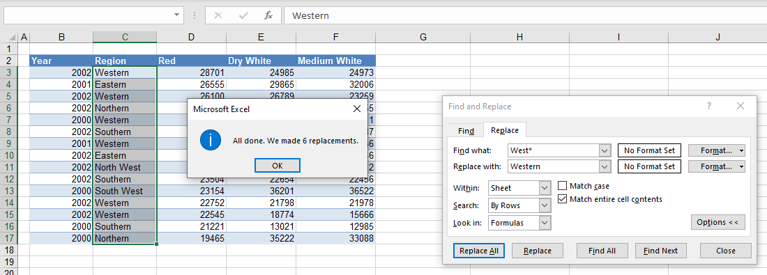
Task: Collapse dialog with Options << button
Action: pos(717,222)
